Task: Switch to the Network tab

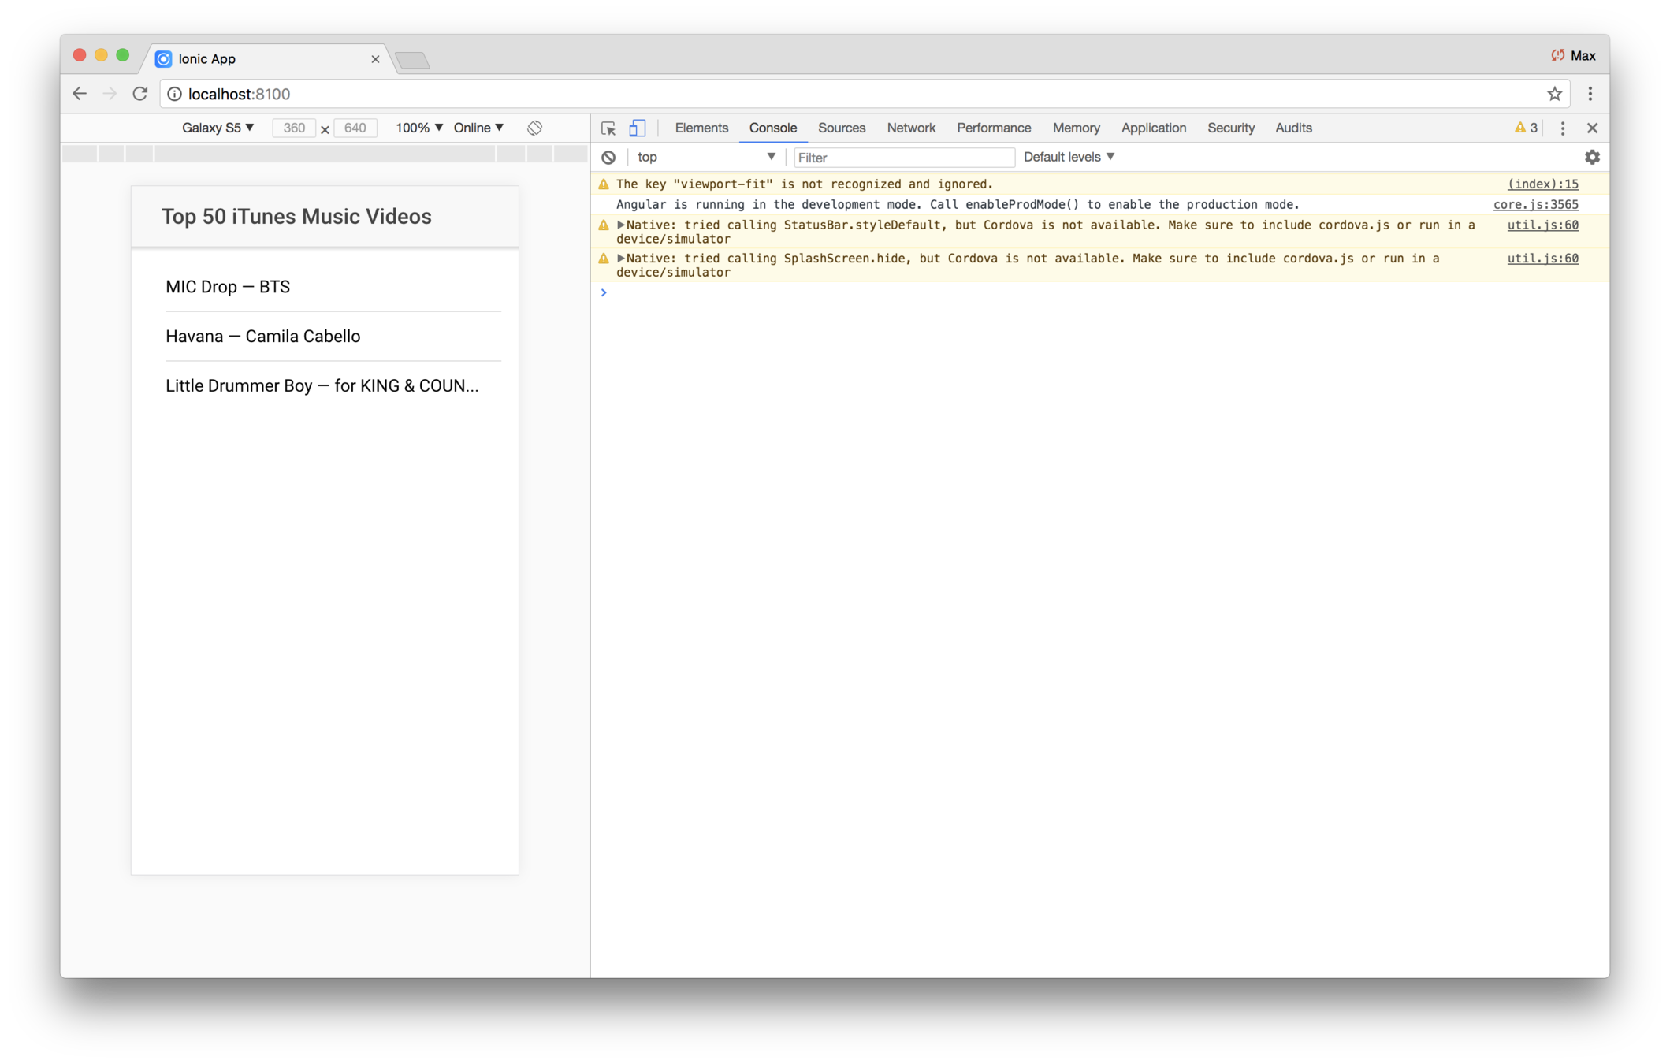Action: pos(911,128)
